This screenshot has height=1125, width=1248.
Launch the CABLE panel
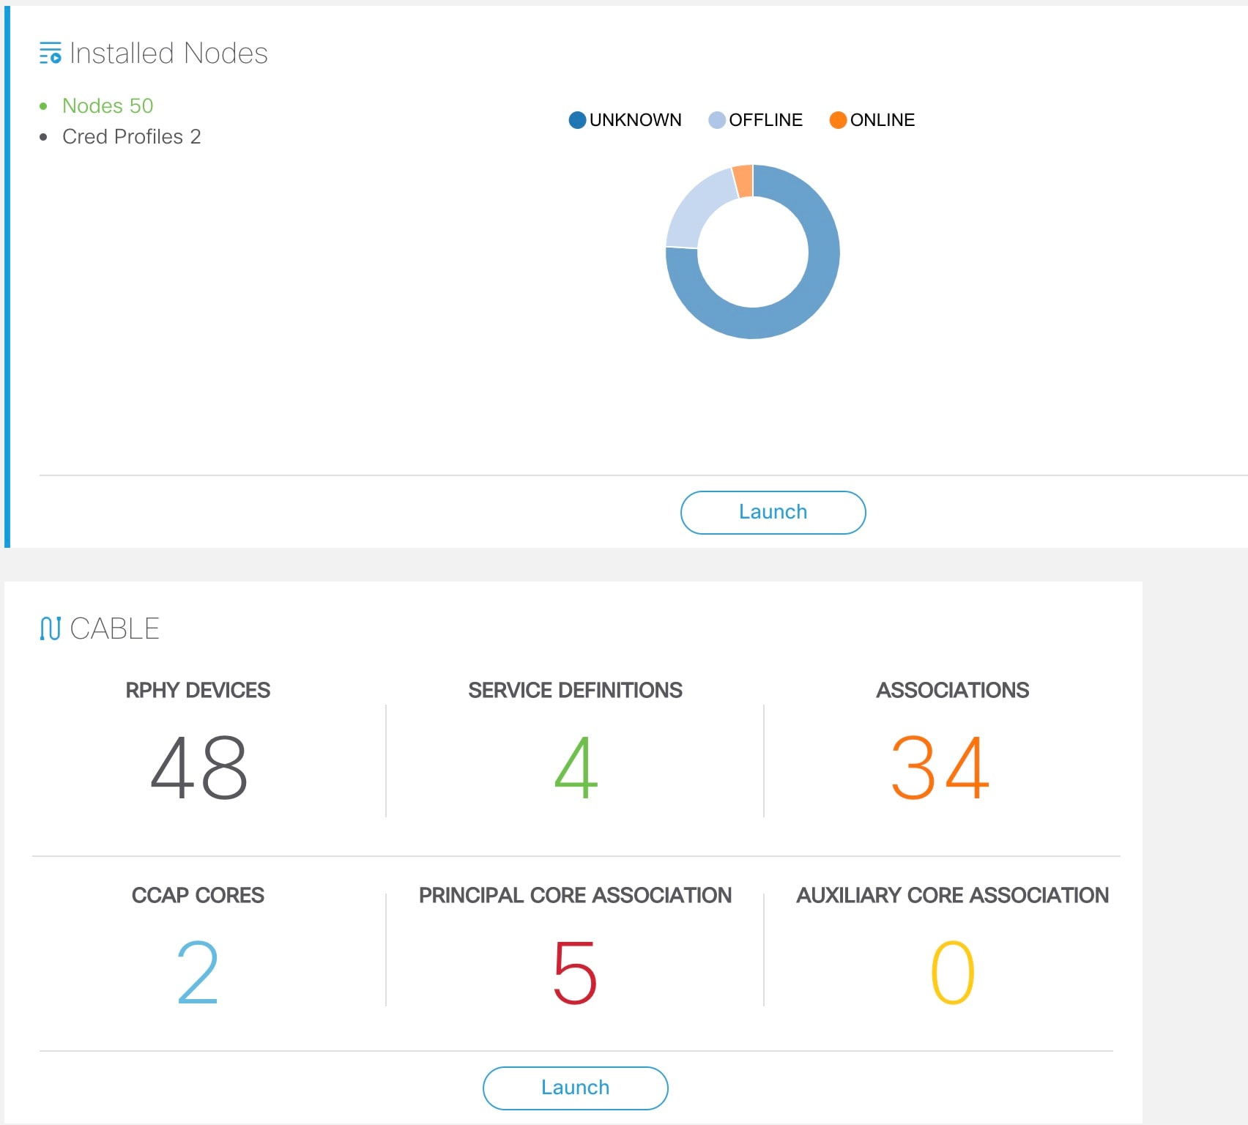[575, 1088]
